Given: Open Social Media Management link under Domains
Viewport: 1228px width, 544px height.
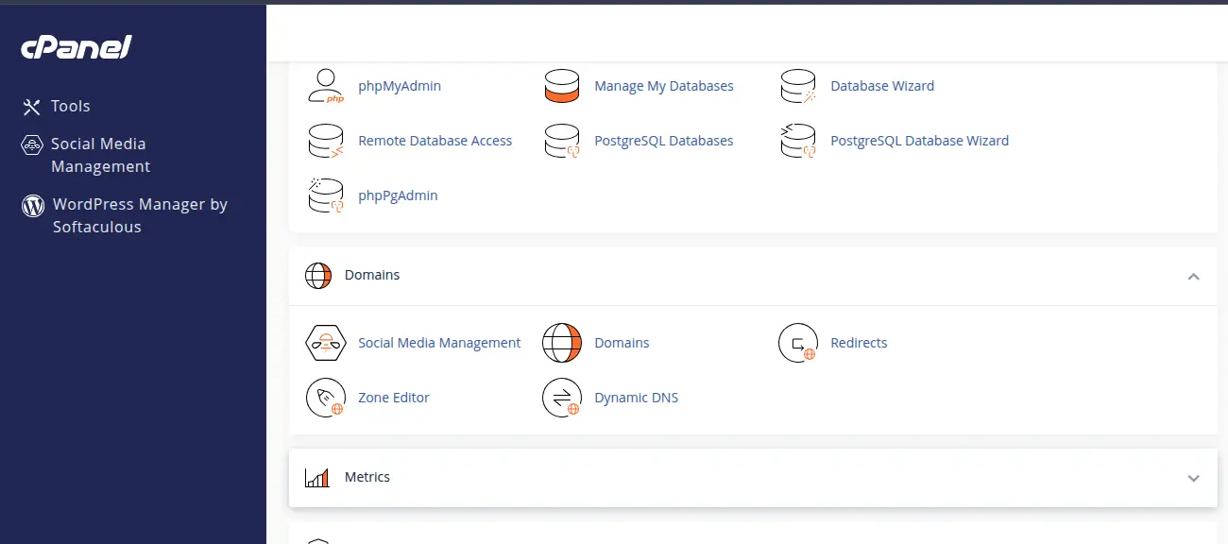Looking at the screenshot, I should pos(439,343).
